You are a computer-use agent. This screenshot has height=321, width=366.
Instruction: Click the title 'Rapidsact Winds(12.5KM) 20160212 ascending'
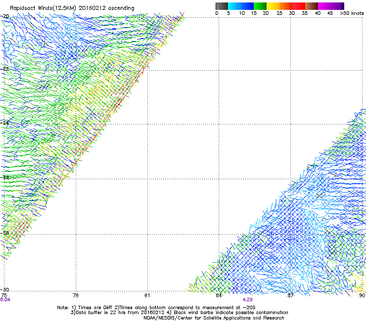[72, 8]
